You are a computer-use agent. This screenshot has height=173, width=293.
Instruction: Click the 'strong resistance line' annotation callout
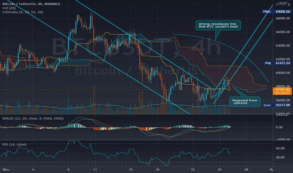pos(218,25)
